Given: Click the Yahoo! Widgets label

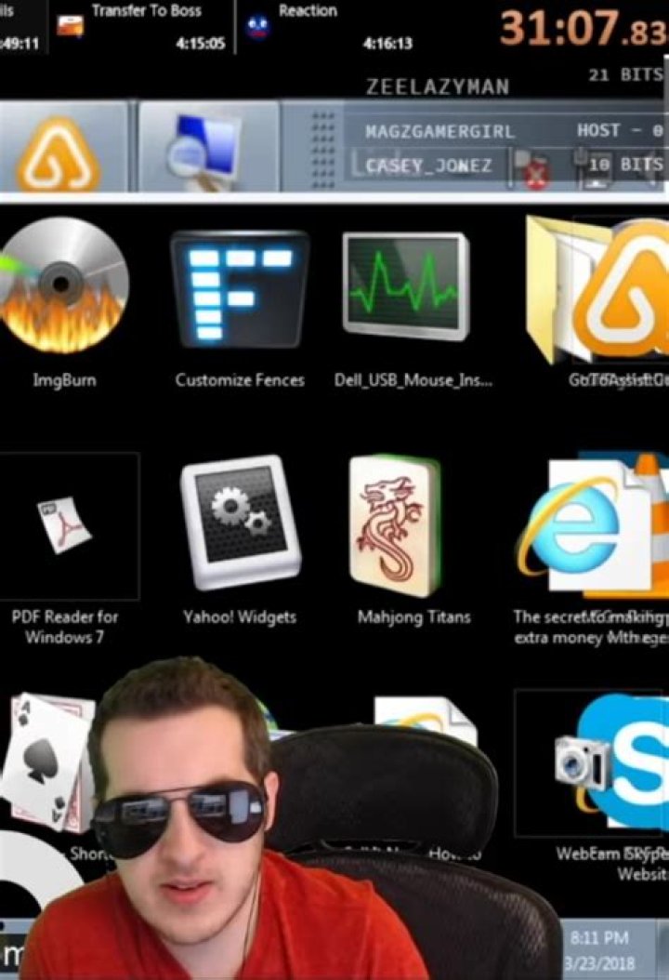Looking at the screenshot, I should coord(240,616).
